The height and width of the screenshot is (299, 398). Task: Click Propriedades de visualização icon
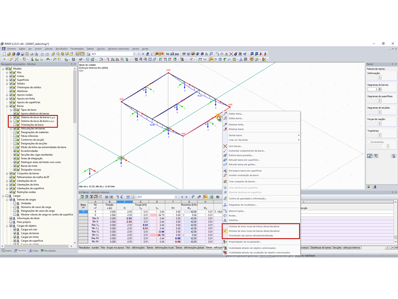[225, 242]
